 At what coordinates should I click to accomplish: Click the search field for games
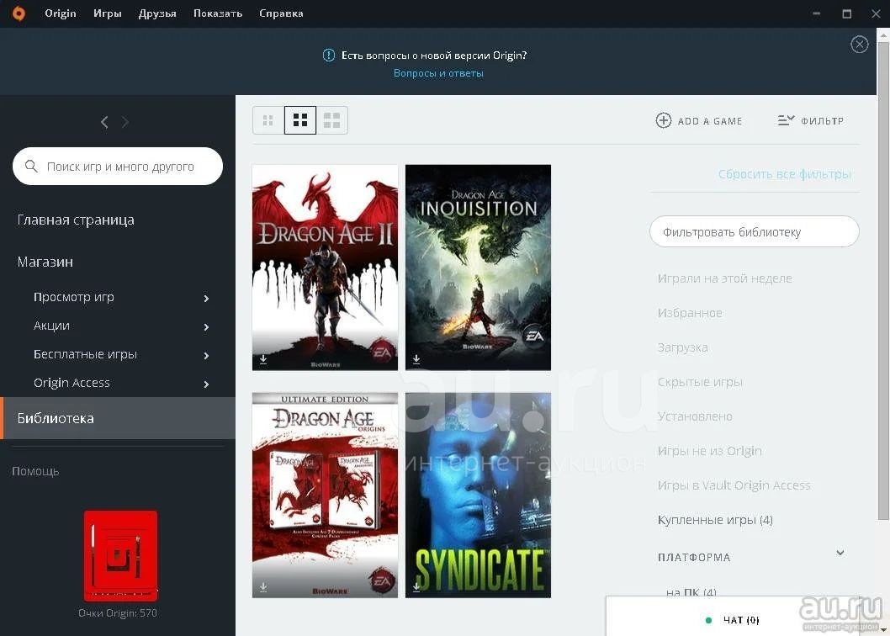point(118,167)
